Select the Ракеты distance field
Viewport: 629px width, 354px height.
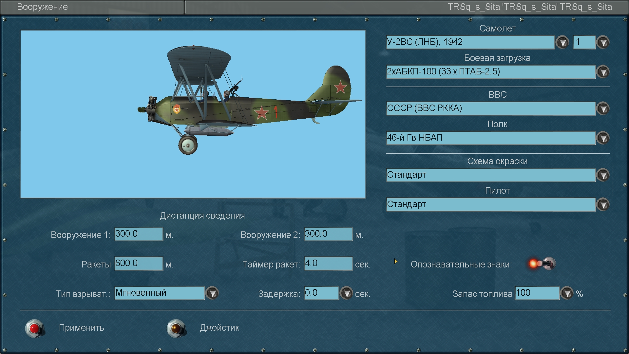click(139, 264)
